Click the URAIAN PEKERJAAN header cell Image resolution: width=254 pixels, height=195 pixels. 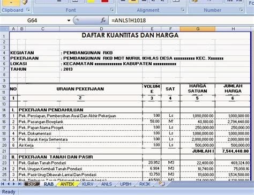pos(80,89)
